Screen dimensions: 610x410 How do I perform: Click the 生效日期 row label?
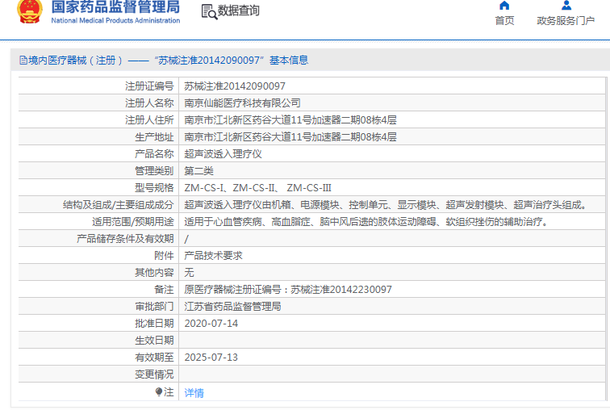point(154,341)
